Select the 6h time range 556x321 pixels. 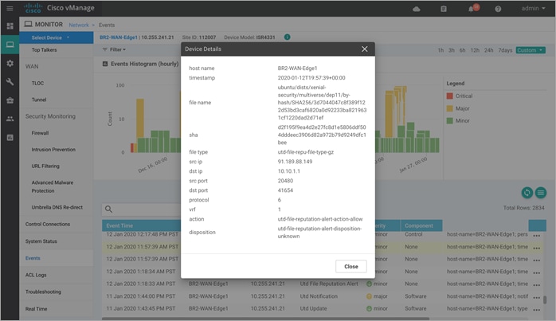[462, 50]
